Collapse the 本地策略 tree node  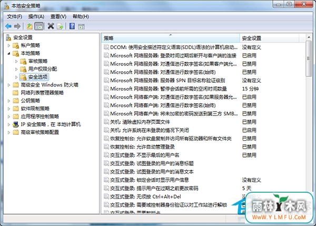click(9, 53)
